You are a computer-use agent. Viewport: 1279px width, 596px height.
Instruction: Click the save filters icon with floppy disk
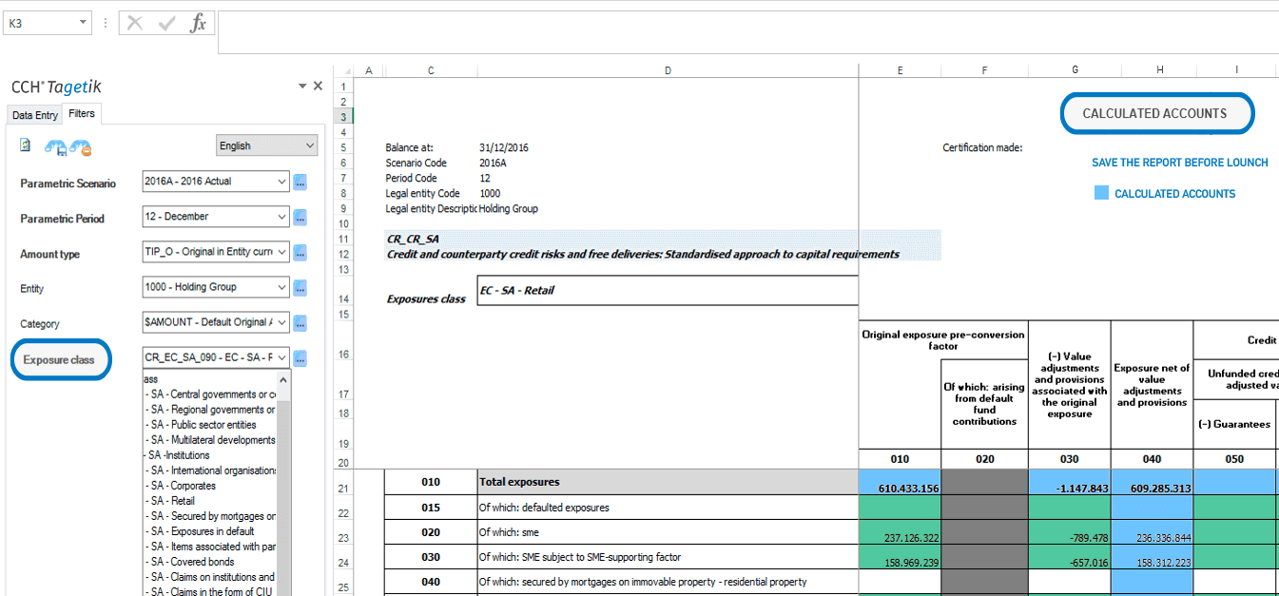56,147
